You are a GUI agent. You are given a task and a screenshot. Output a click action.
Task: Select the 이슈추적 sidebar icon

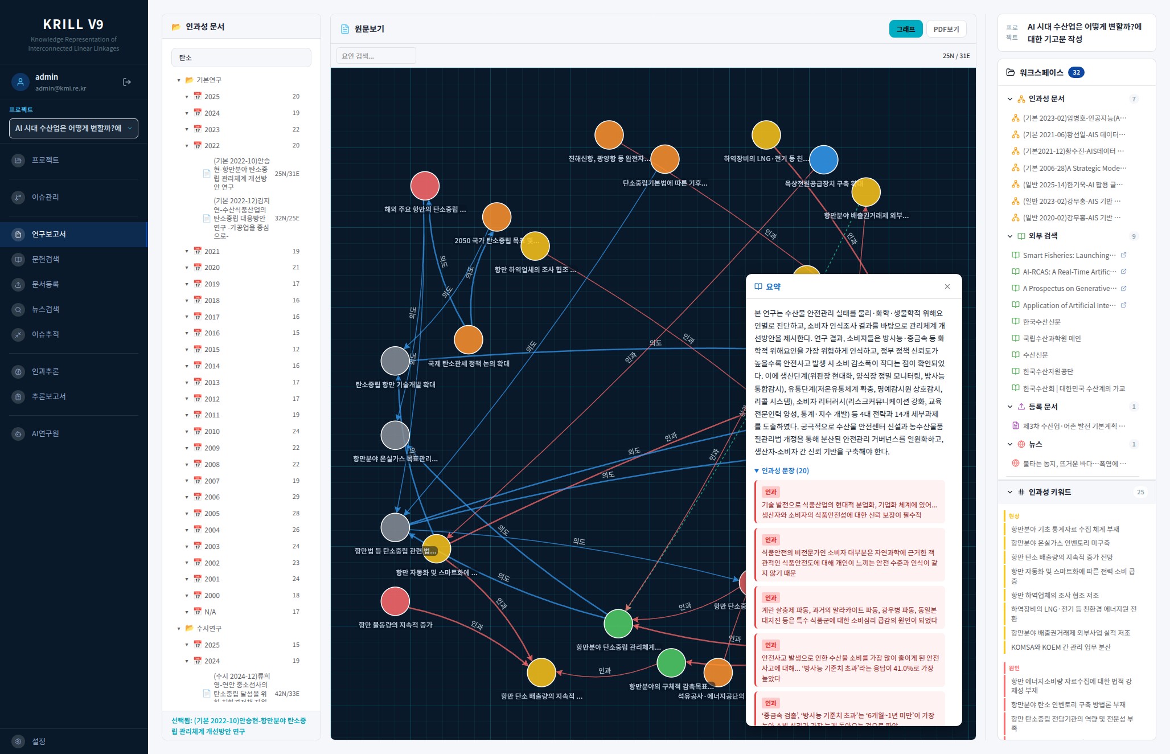(18, 334)
